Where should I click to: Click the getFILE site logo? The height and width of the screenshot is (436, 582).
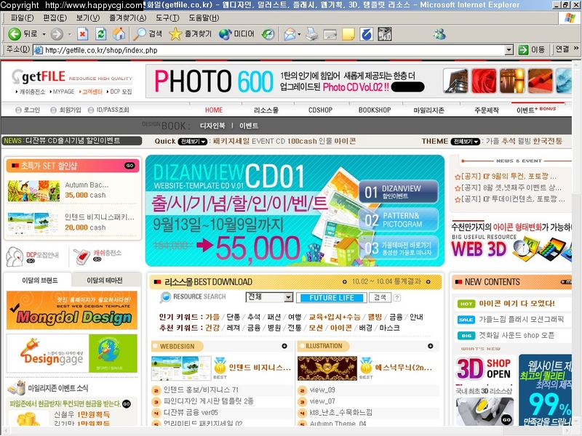pyautogui.click(x=38, y=77)
